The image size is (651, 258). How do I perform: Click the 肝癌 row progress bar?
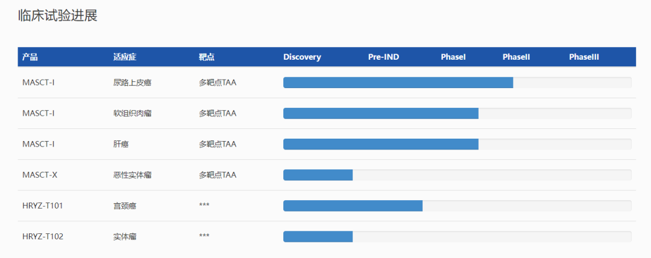pos(458,144)
